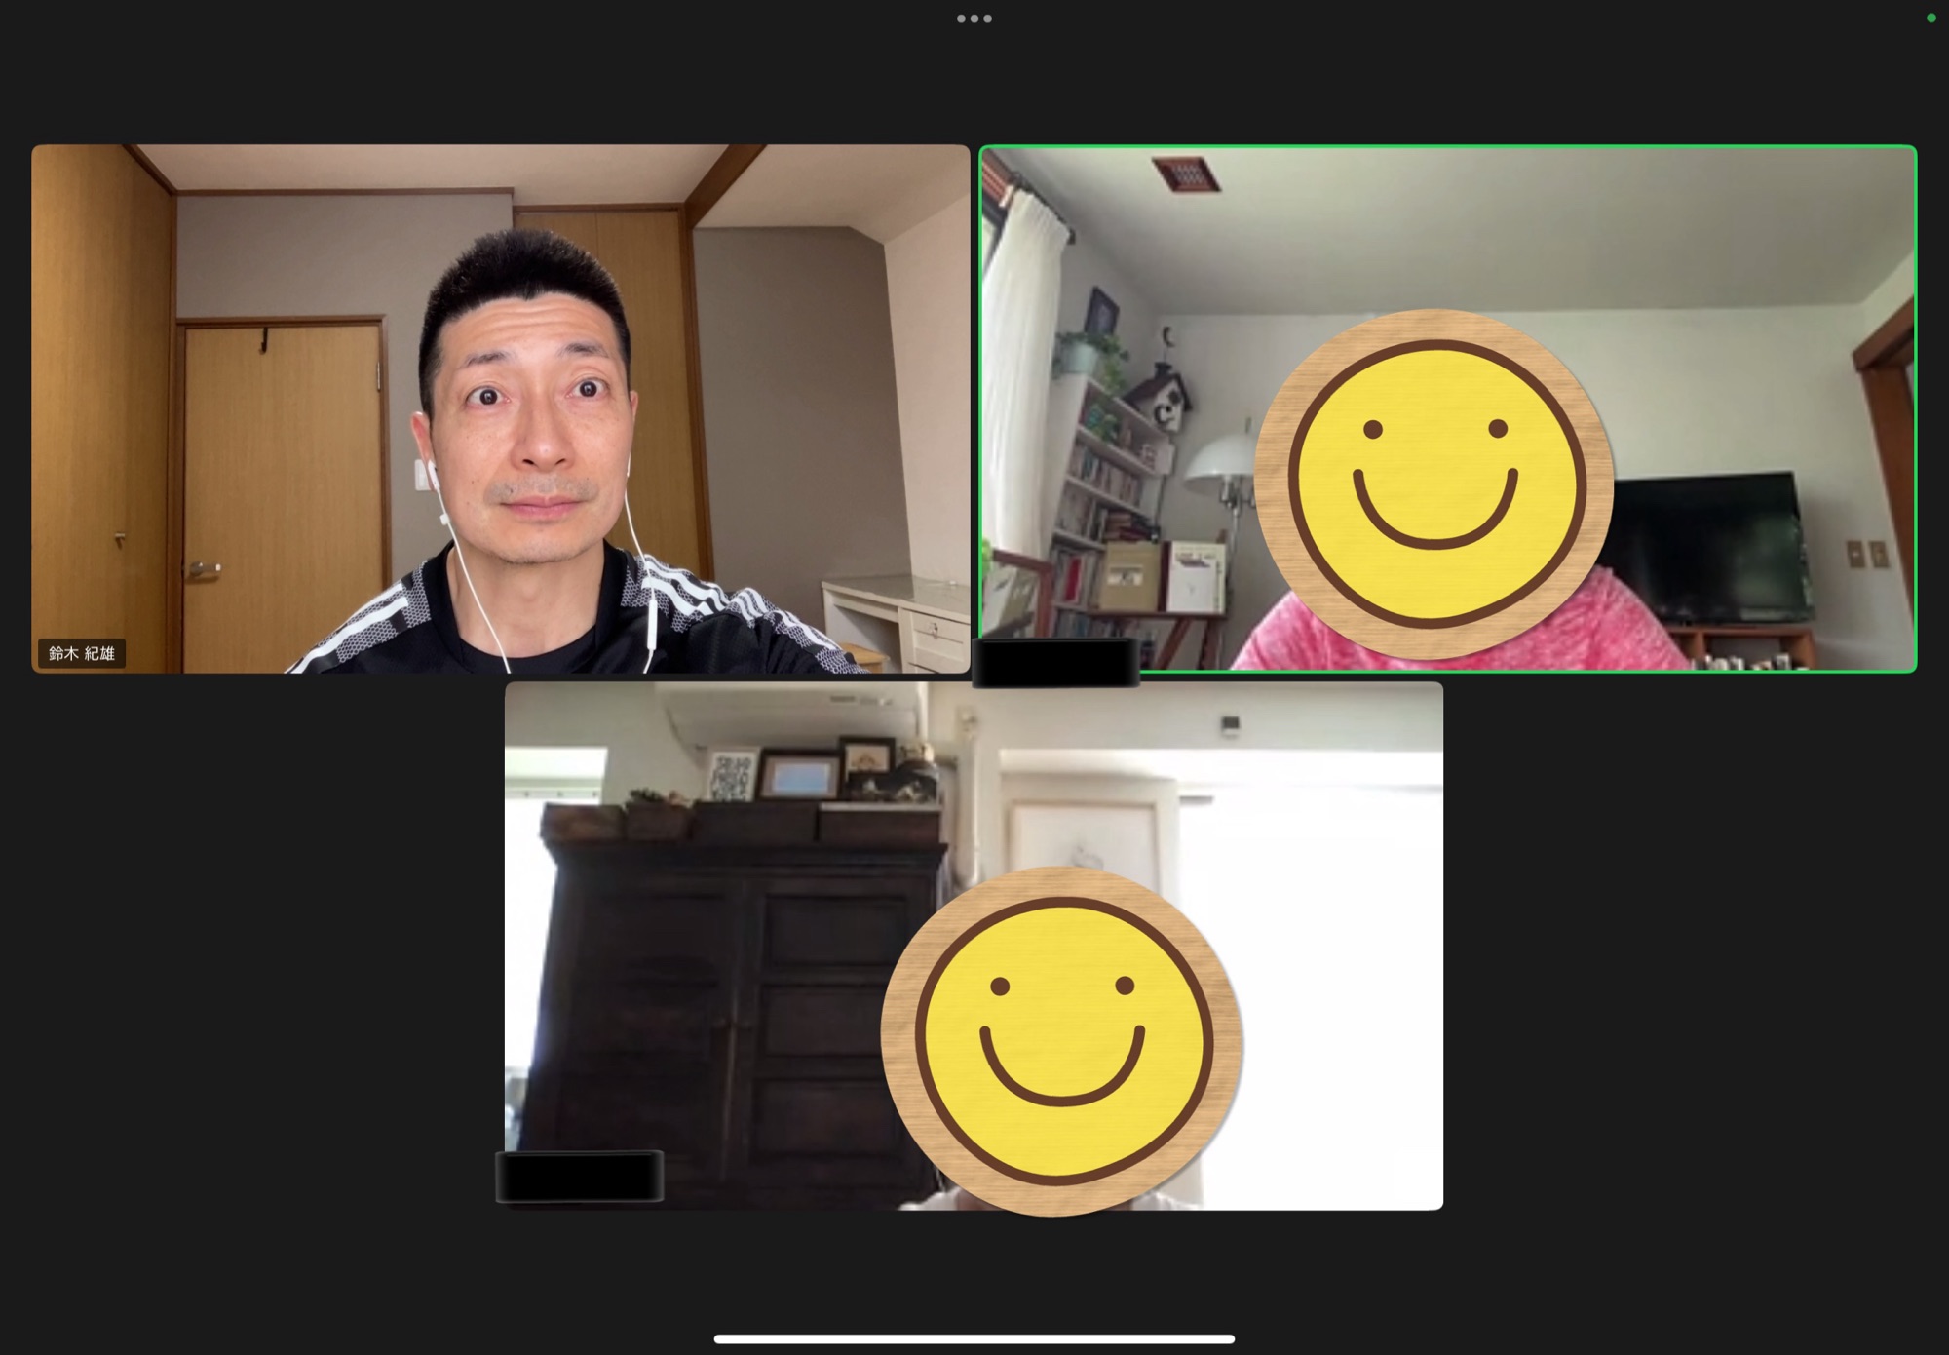
Task: Tap empty dark area left of bottom tile
Action: pos(253,946)
